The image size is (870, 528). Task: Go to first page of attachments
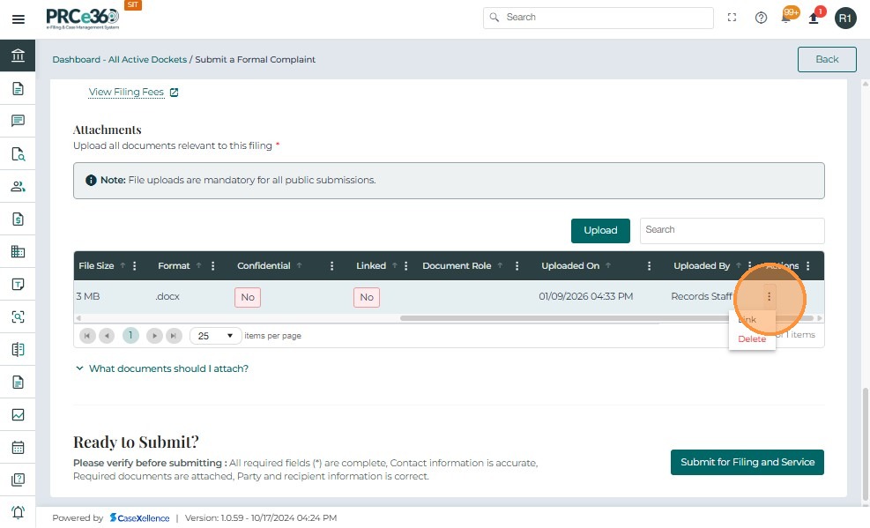click(x=87, y=336)
